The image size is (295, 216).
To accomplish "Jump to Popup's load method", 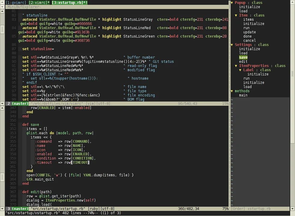I will click(x=243, y=11).
